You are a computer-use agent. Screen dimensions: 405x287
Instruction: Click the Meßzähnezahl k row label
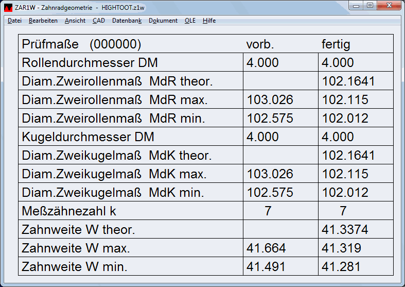click(65, 211)
